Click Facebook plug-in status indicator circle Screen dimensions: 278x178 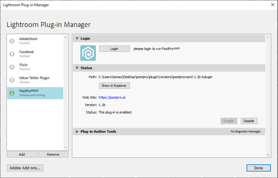tap(12, 54)
